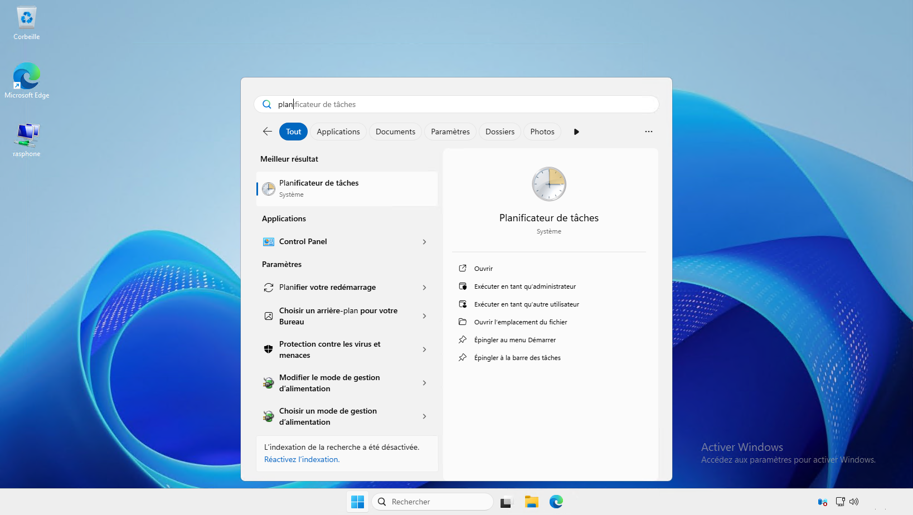Expand Protection contre les virus chevron
This screenshot has height=515, width=913.
pos(424,349)
